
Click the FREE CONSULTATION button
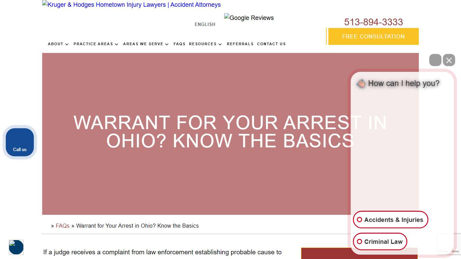(373, 36)
